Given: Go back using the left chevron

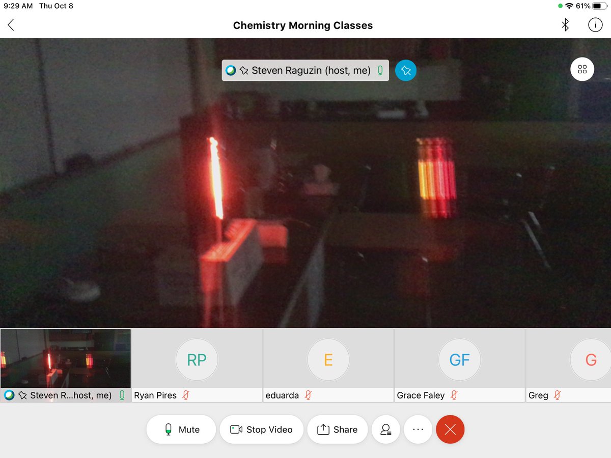Looking at the screenshot, I should (x=11, y=25).
